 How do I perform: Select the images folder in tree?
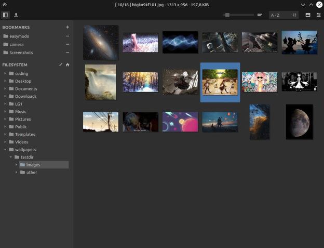[33, 165]
